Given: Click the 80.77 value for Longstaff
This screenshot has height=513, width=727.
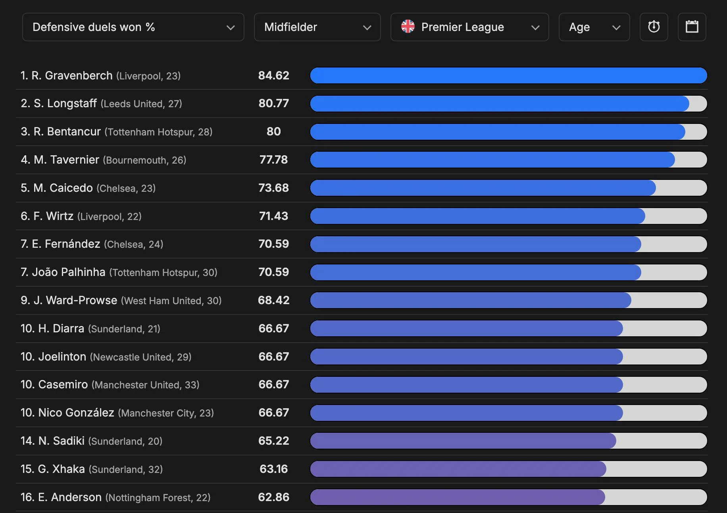Looking at the screenshot, I should tap(274, 104).
